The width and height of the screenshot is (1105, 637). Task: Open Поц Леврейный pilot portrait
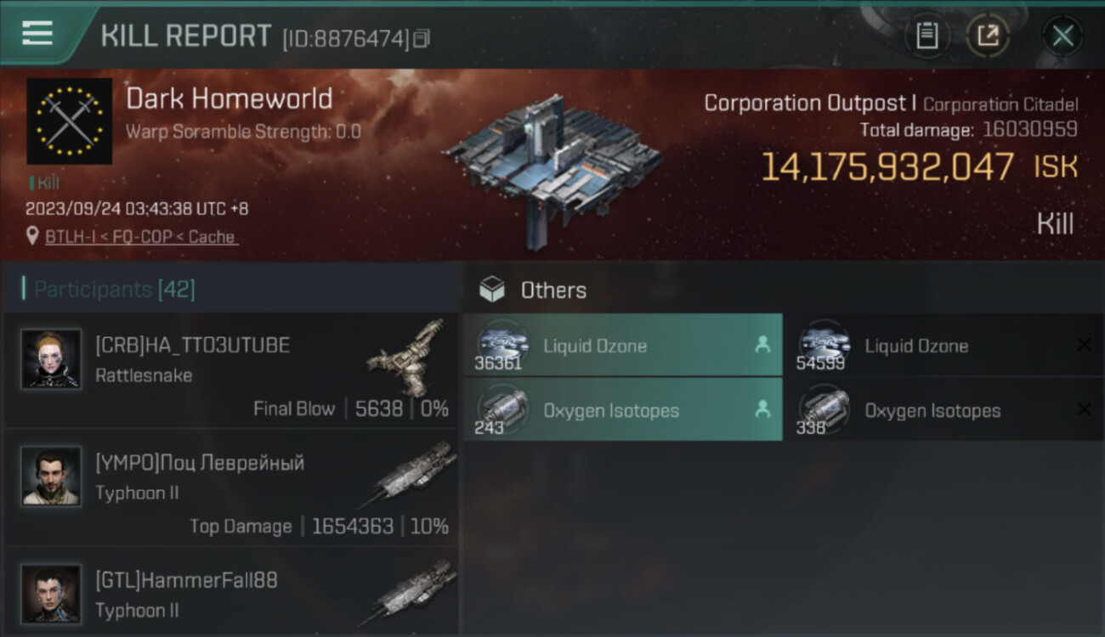pos(51,476)
